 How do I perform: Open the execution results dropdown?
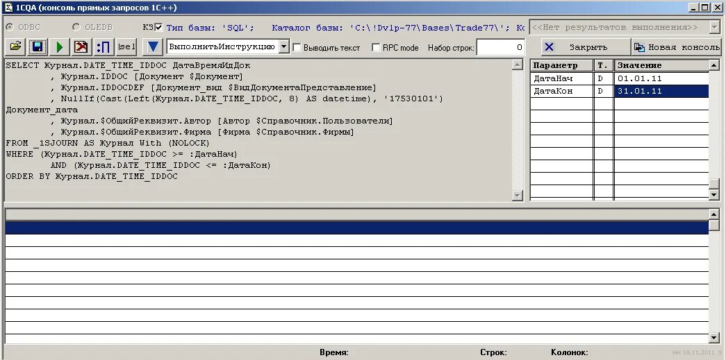(x=716, y=27)
